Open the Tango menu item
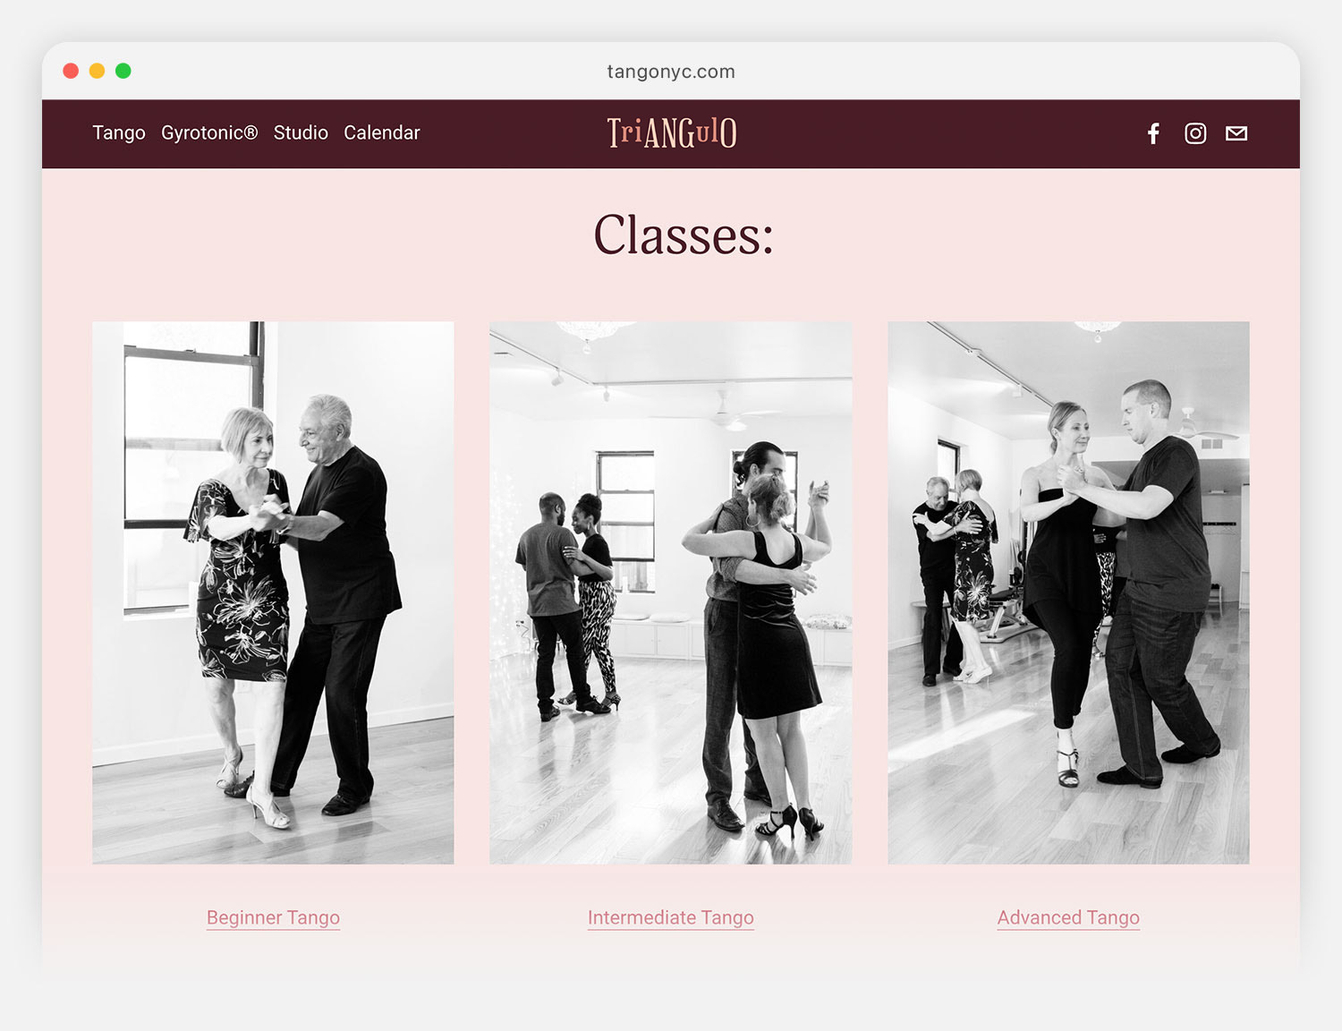Image resolution: width=1342 pixels, height=1031 pixels. [119, 132]
